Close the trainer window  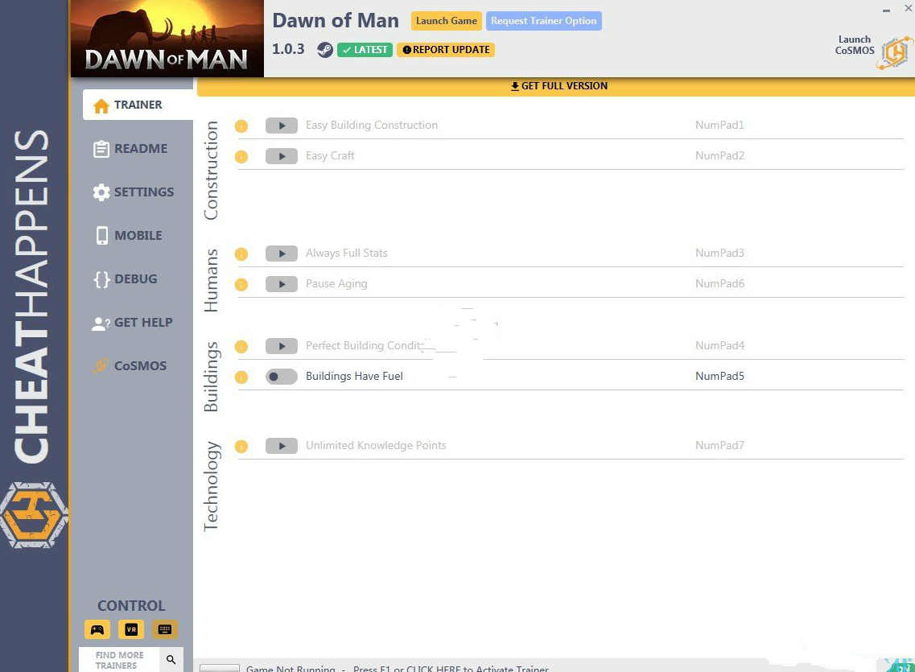(908, 8)
